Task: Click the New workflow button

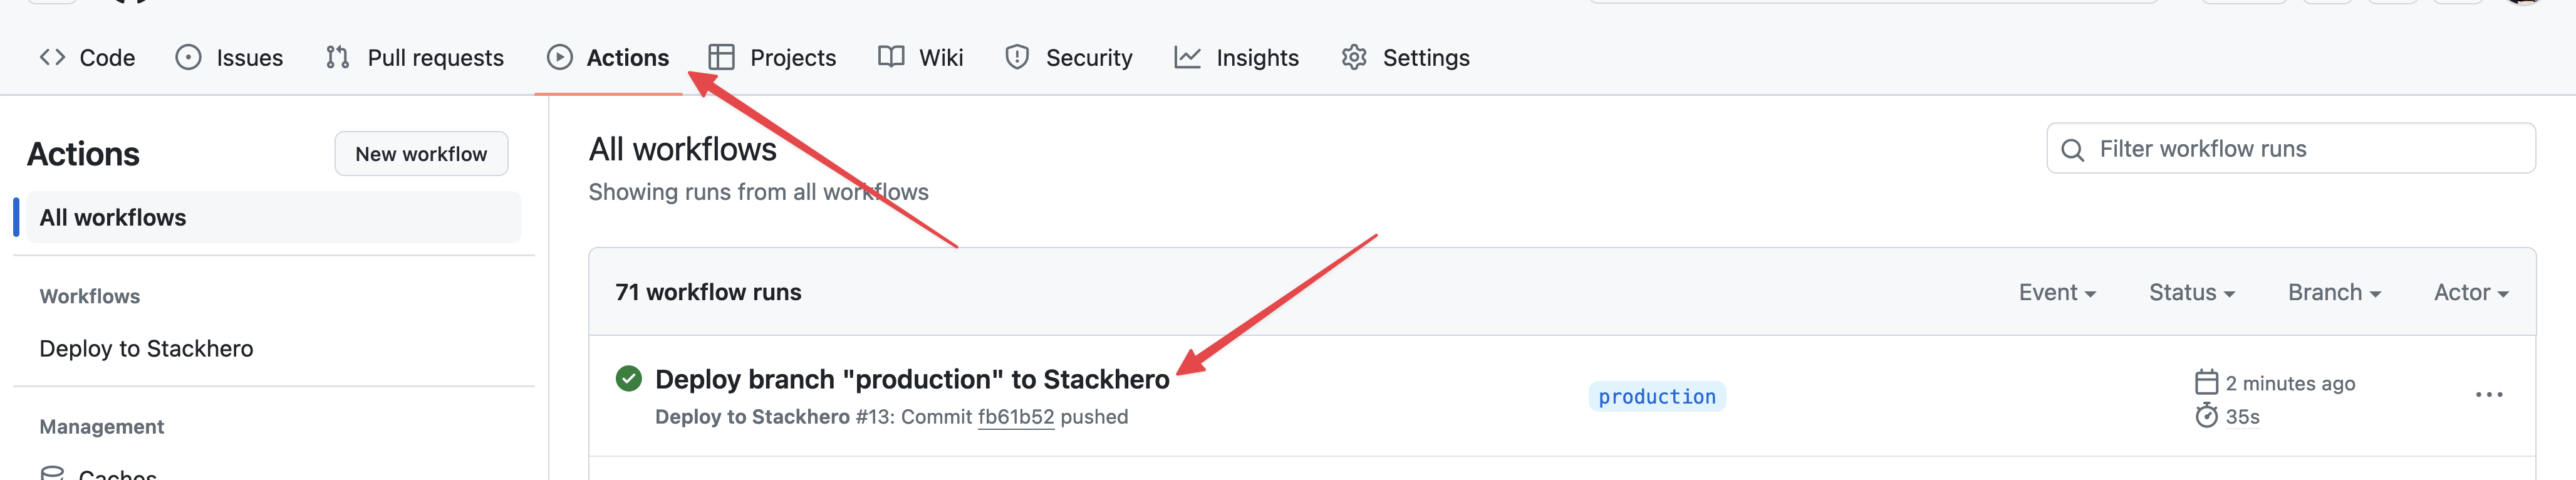Action: point(420,153)
